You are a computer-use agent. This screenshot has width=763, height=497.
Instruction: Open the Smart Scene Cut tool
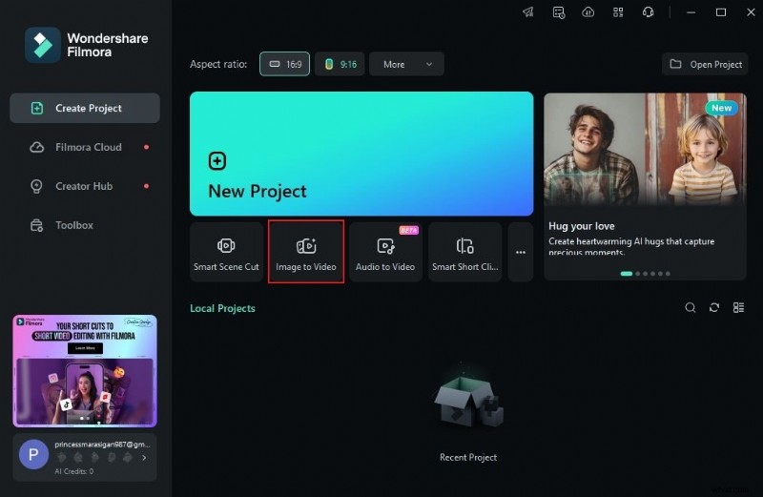226,253
